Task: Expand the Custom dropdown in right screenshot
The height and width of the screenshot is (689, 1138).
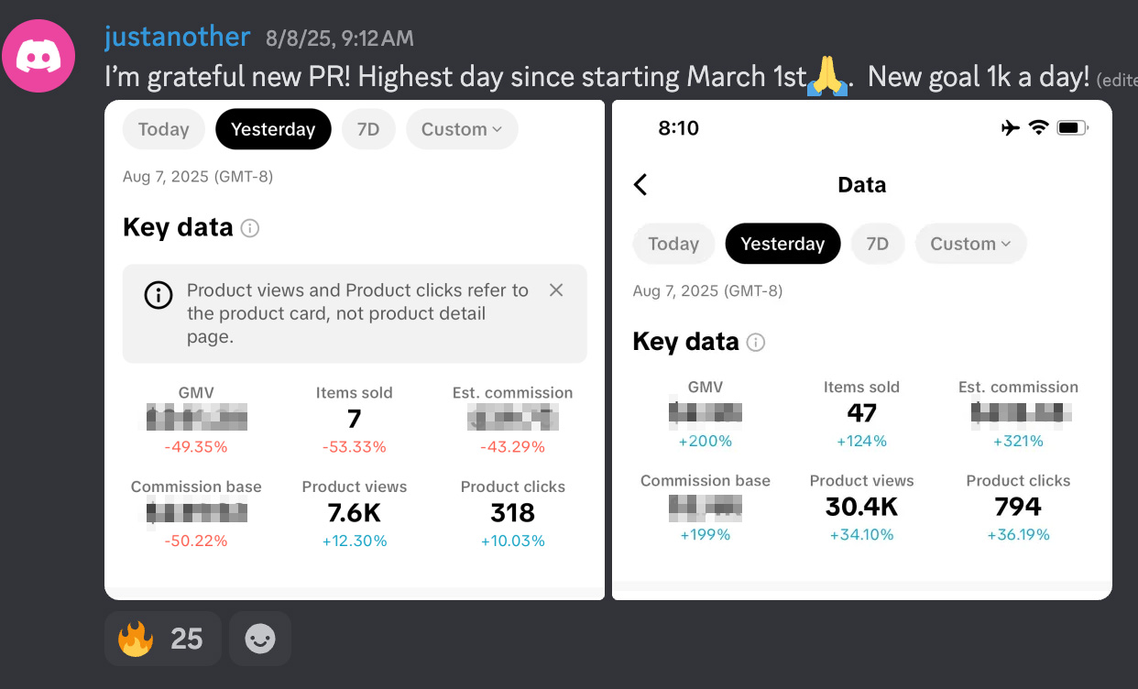Action: [970, 244]
